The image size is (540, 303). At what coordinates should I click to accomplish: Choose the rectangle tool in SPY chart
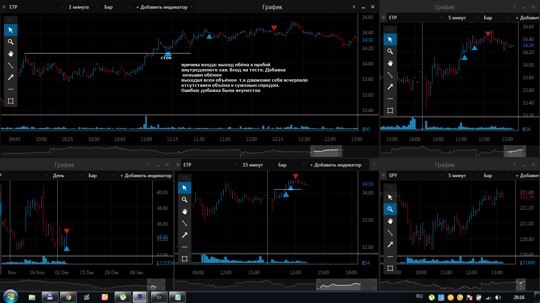tap(390, 268)
